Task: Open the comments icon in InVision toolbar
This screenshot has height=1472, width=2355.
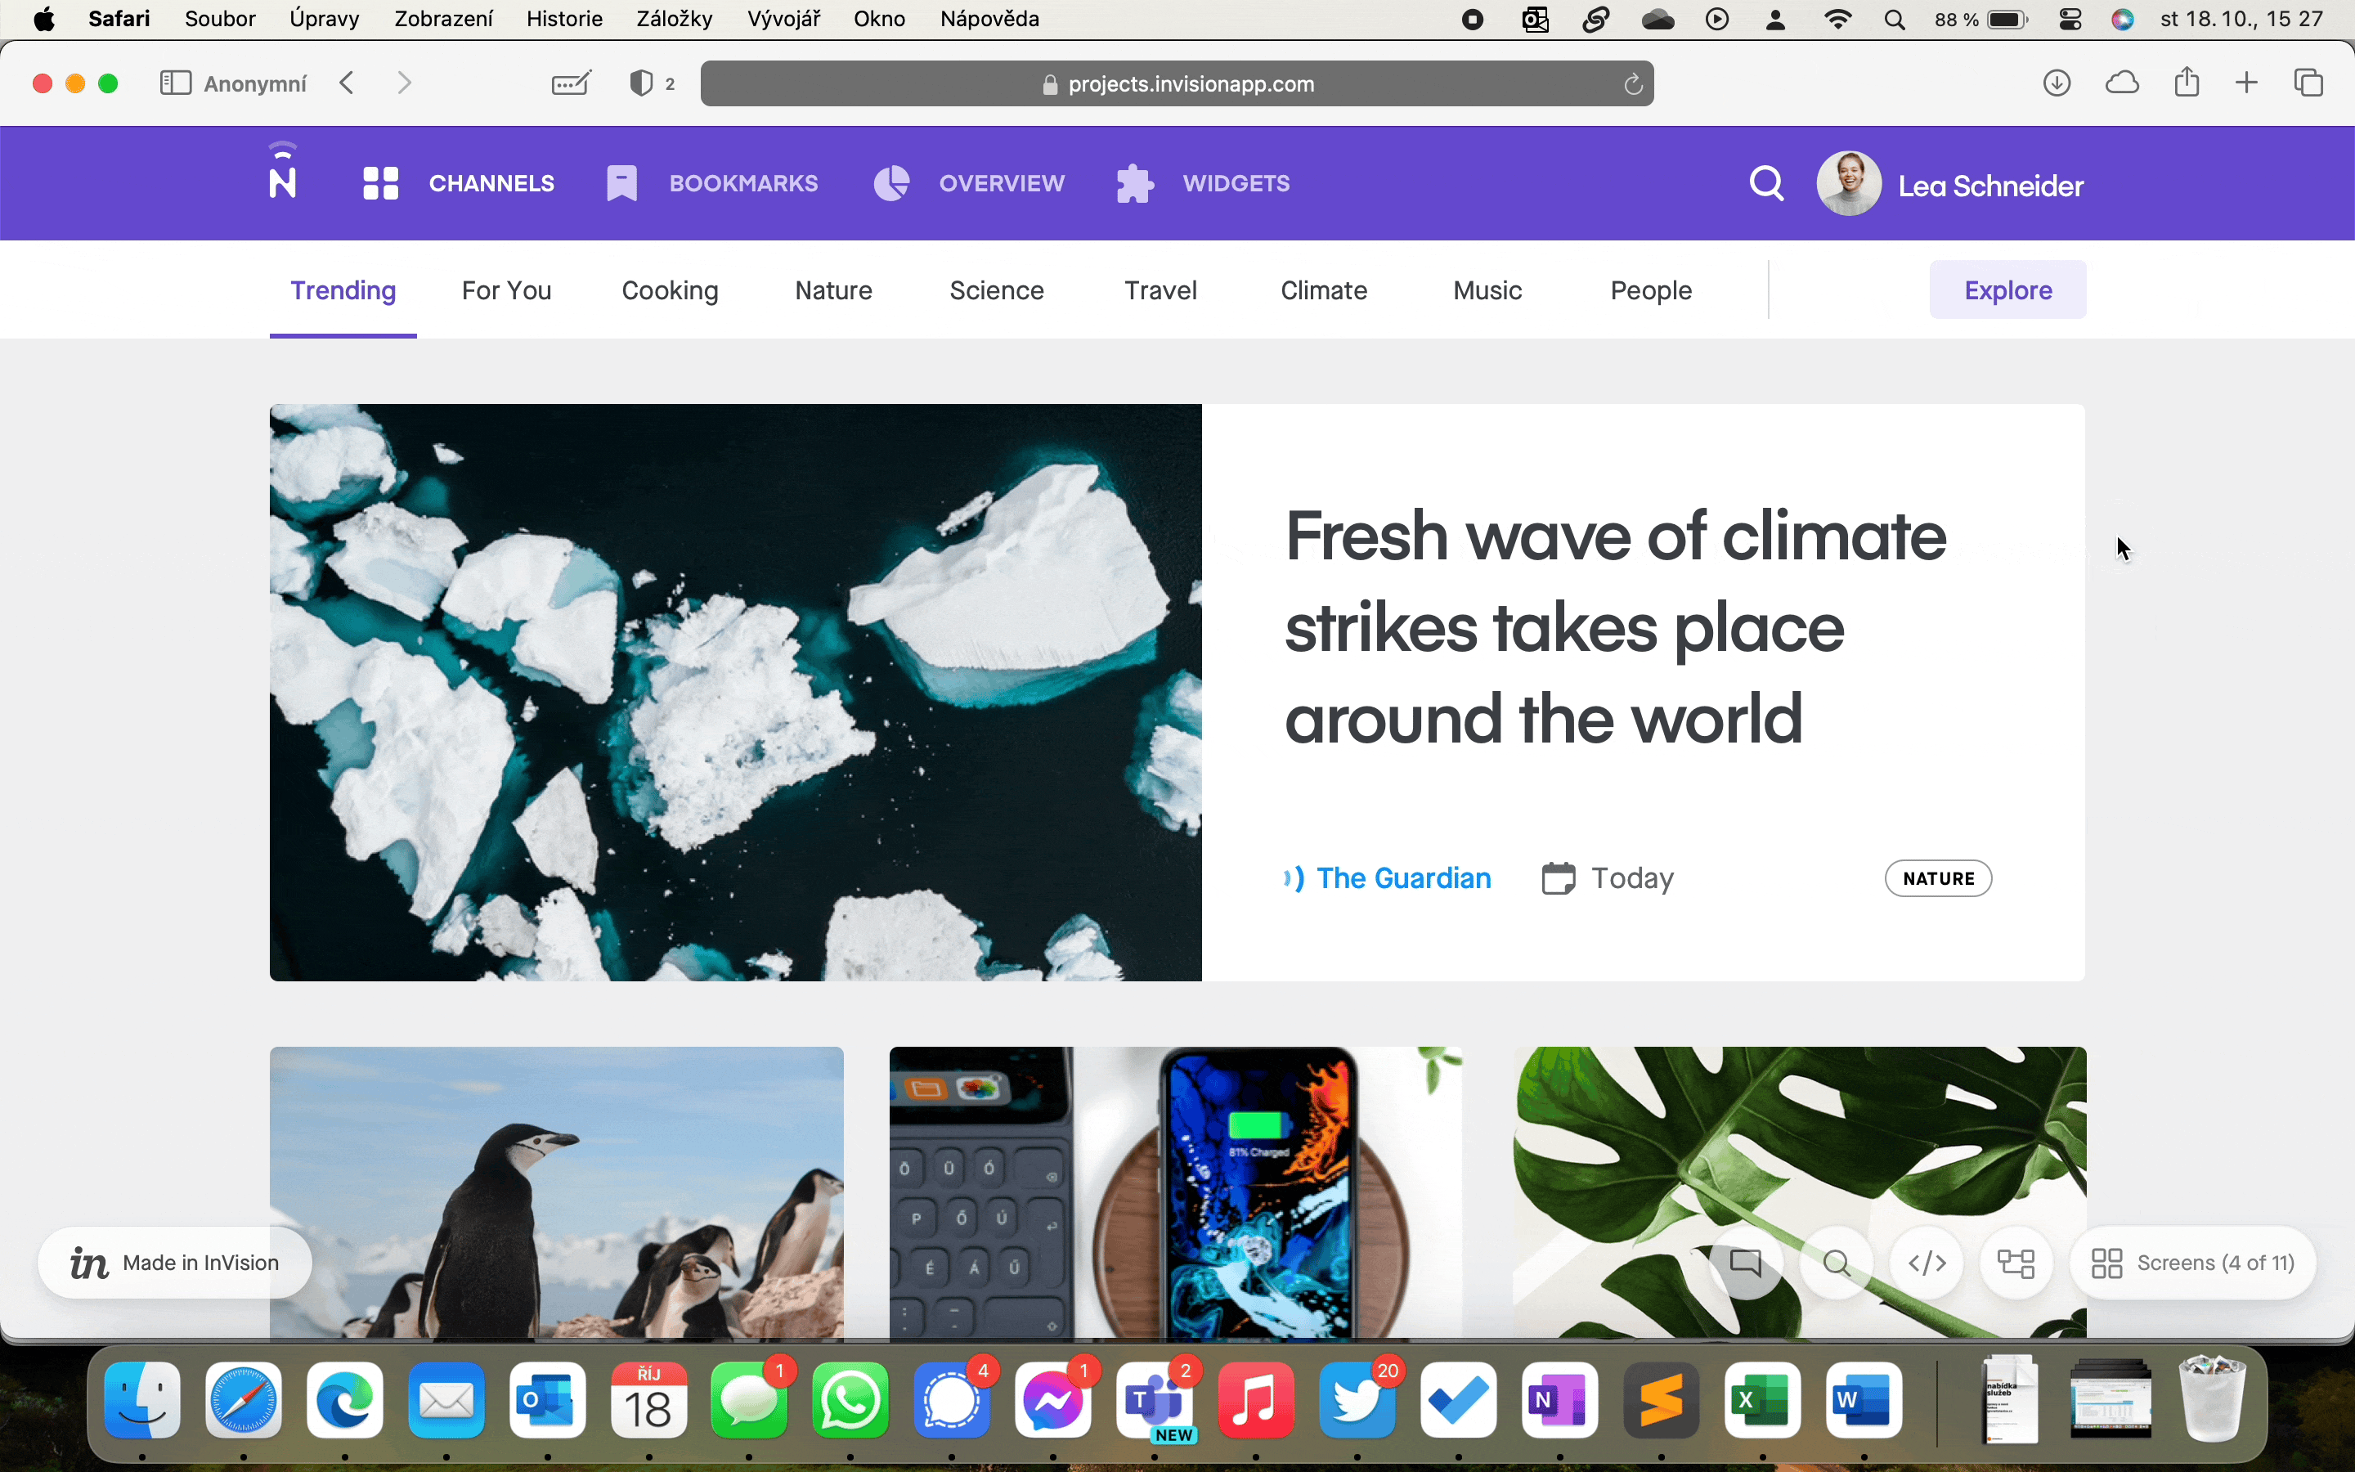Action: [1746, 1263]
